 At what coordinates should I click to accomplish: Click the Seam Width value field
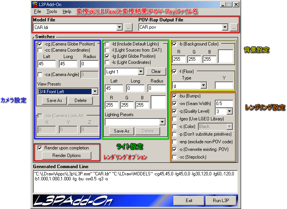pos(224,104)
